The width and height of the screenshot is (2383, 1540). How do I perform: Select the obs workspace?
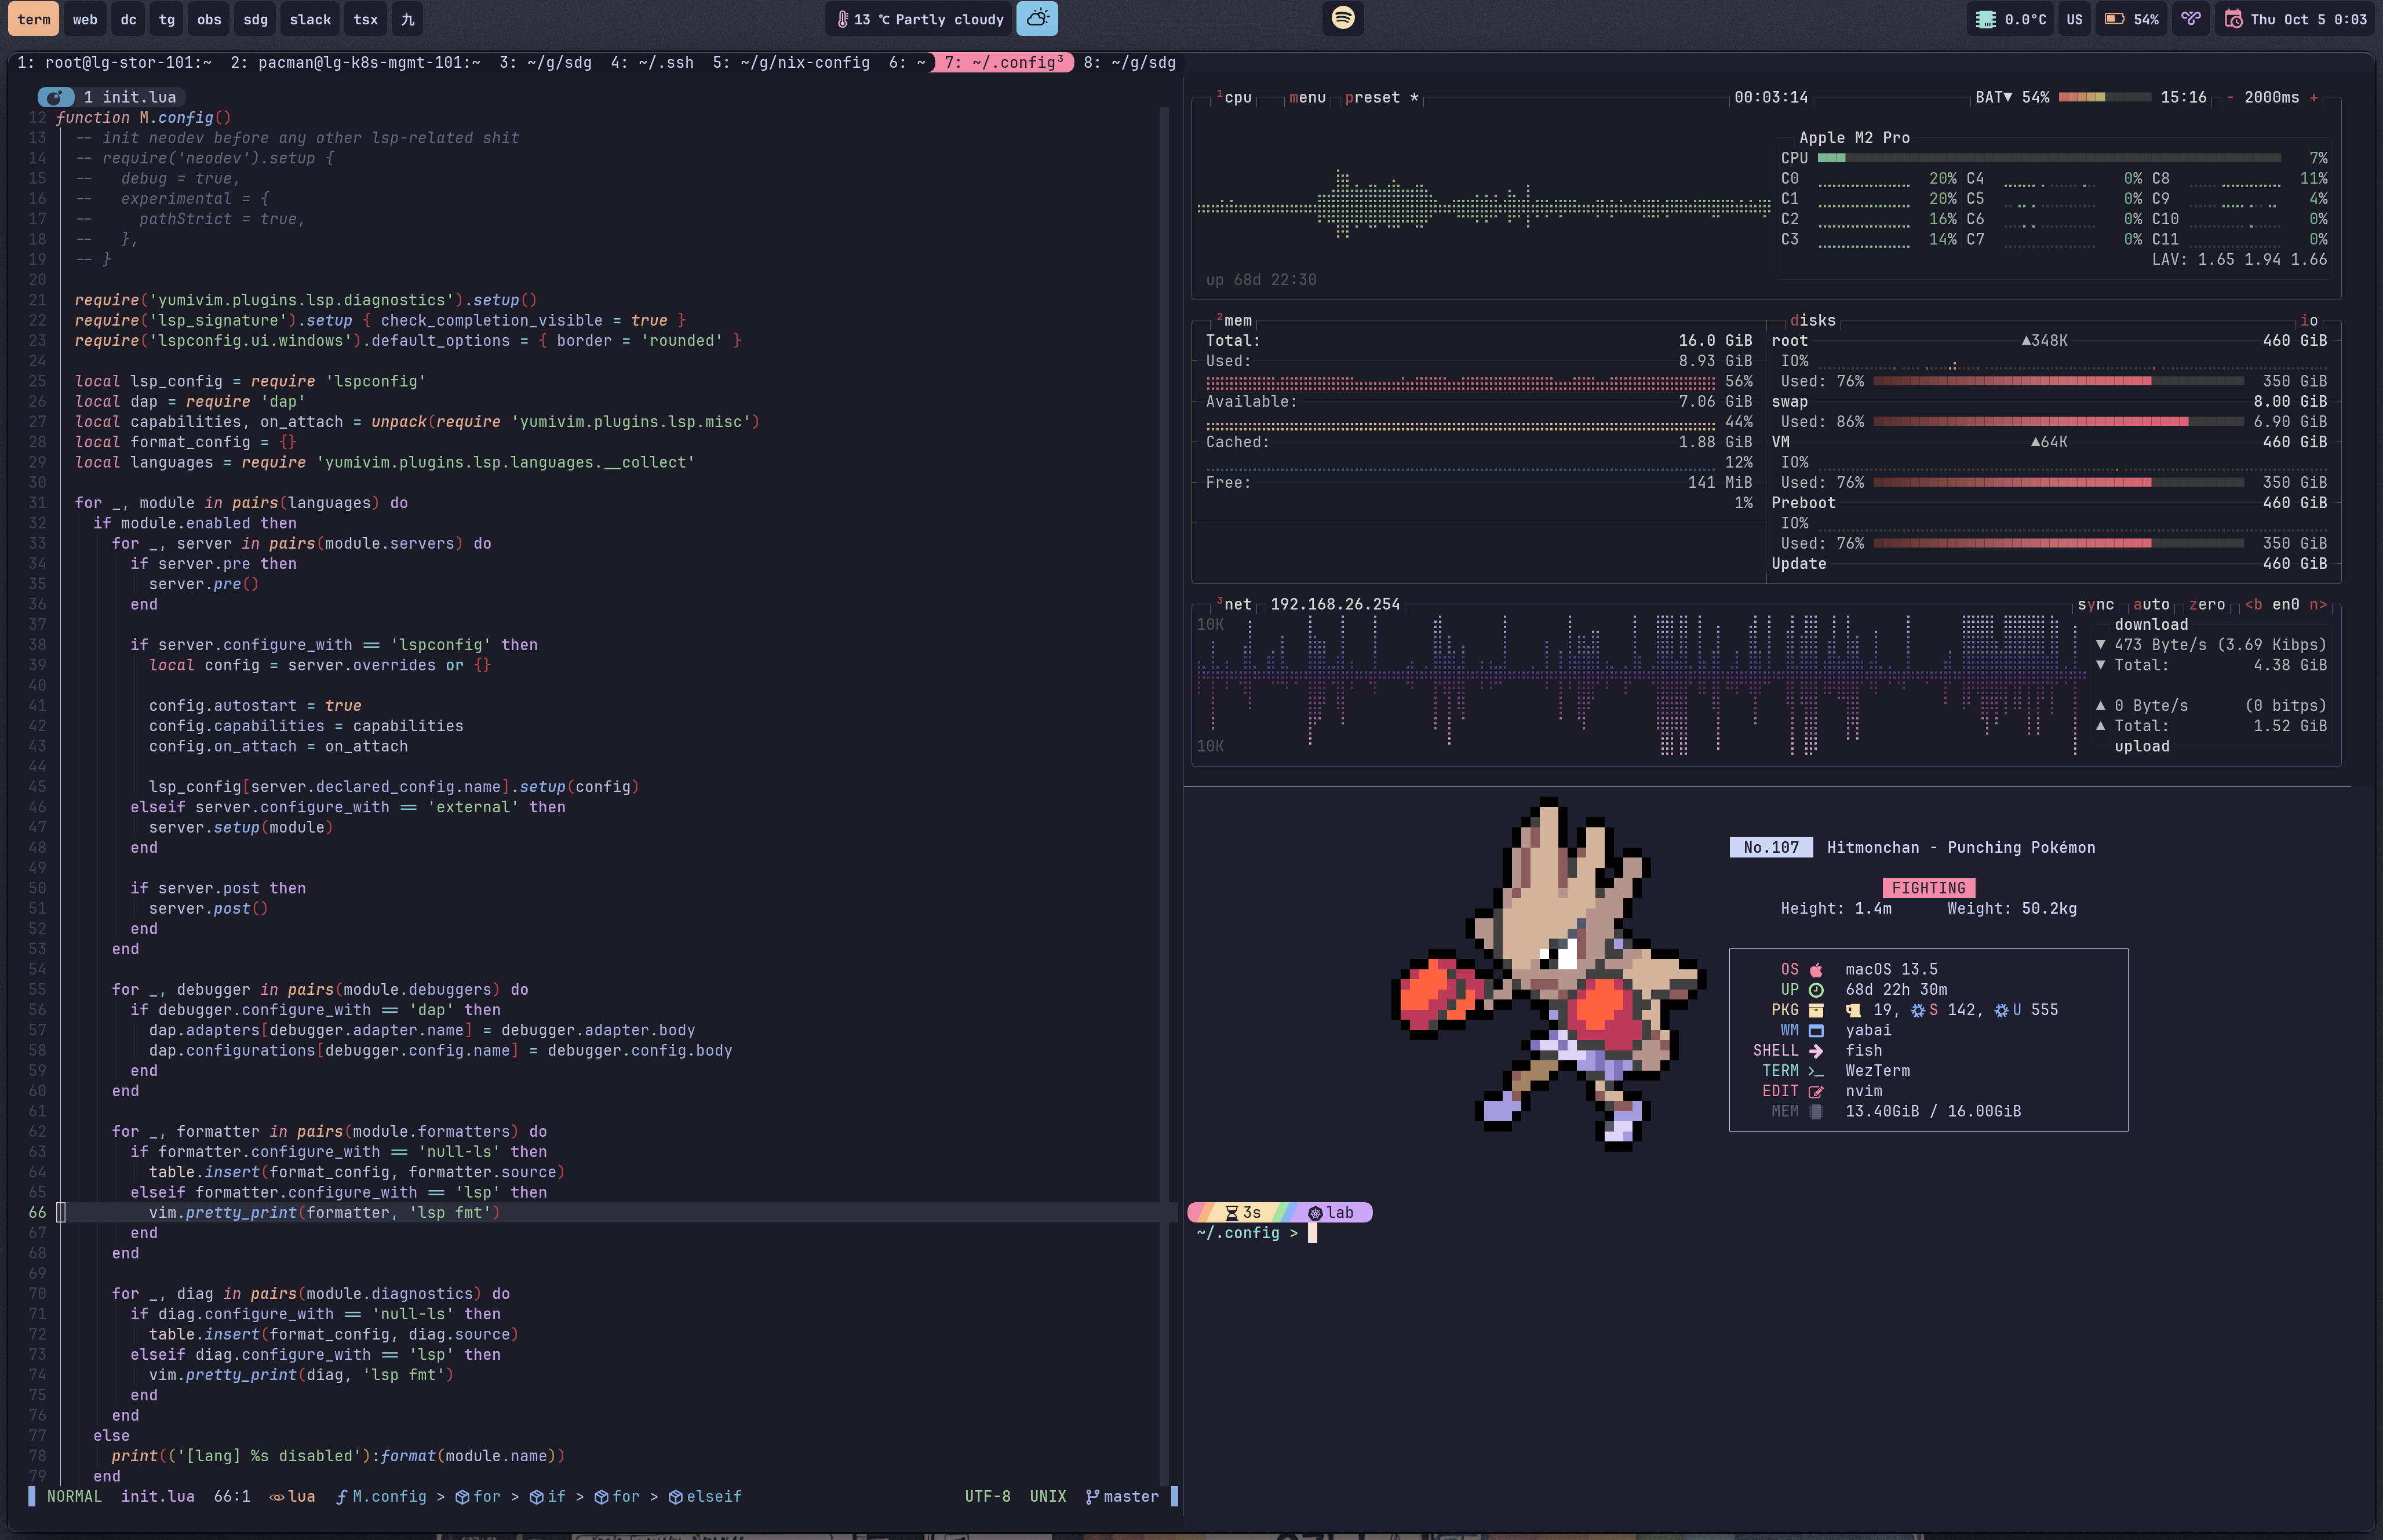[x=209, y=19]
